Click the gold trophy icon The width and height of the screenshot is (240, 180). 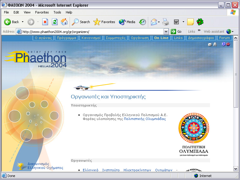coord(20,166)
